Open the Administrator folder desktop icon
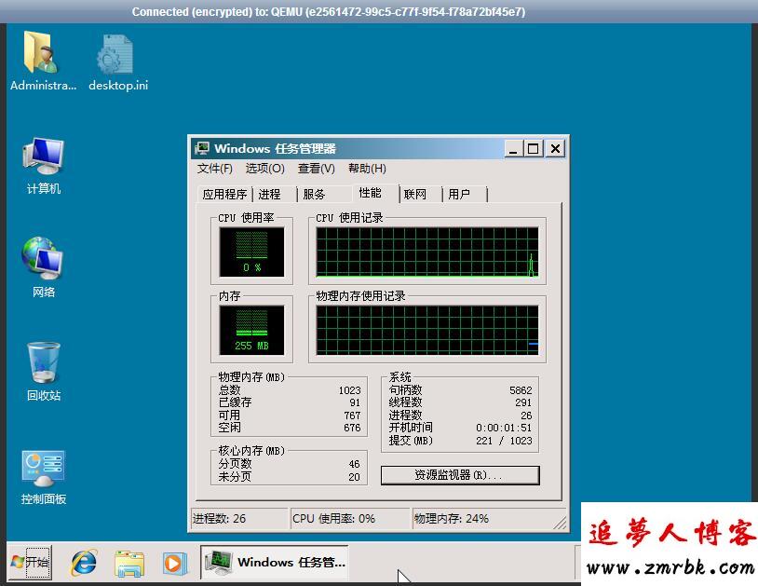758x586 pixels. tap(42, 61)
